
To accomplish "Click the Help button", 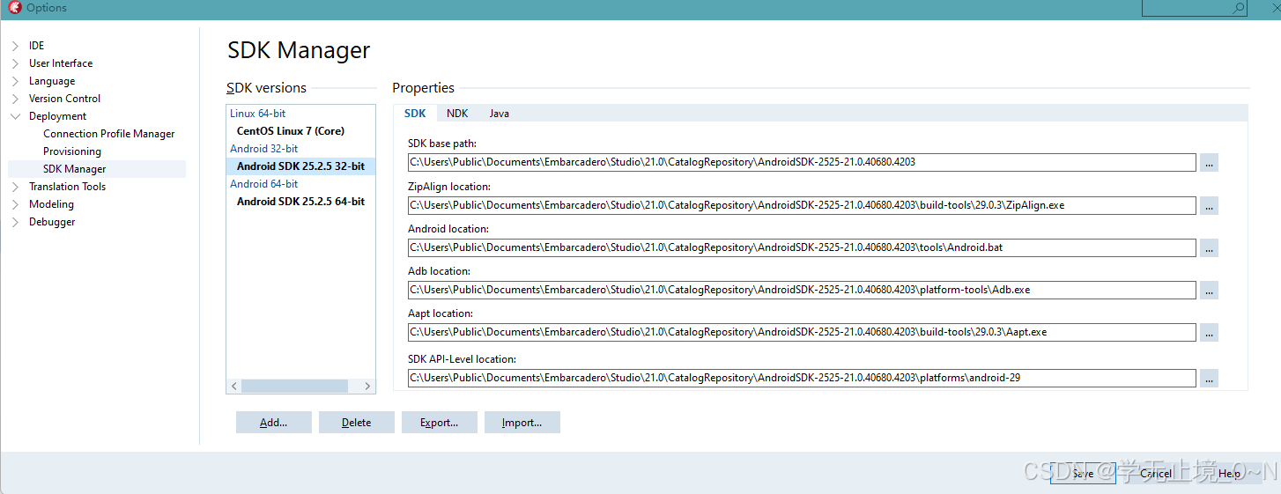I will (x=1229, y=473).
